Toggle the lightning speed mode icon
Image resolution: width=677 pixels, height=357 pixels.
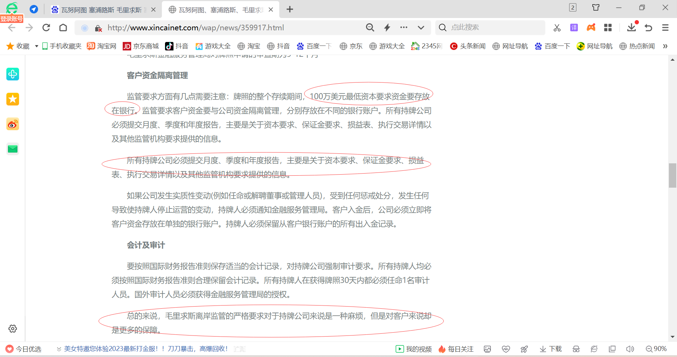387,28
